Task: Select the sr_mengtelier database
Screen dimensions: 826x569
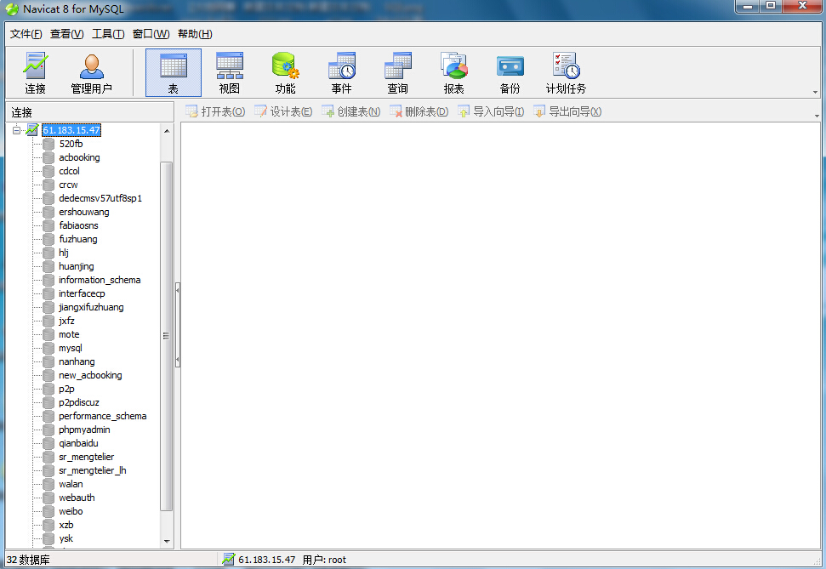Action: tap(87, 458)
